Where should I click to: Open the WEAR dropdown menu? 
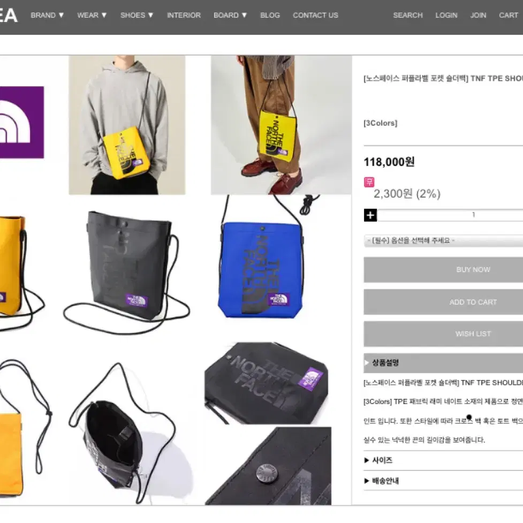click(x=92, y=15)
